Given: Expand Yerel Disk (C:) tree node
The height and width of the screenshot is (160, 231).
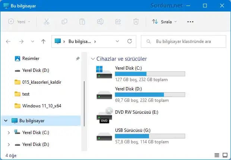Looking at the screenshot, I should [9, 133].
